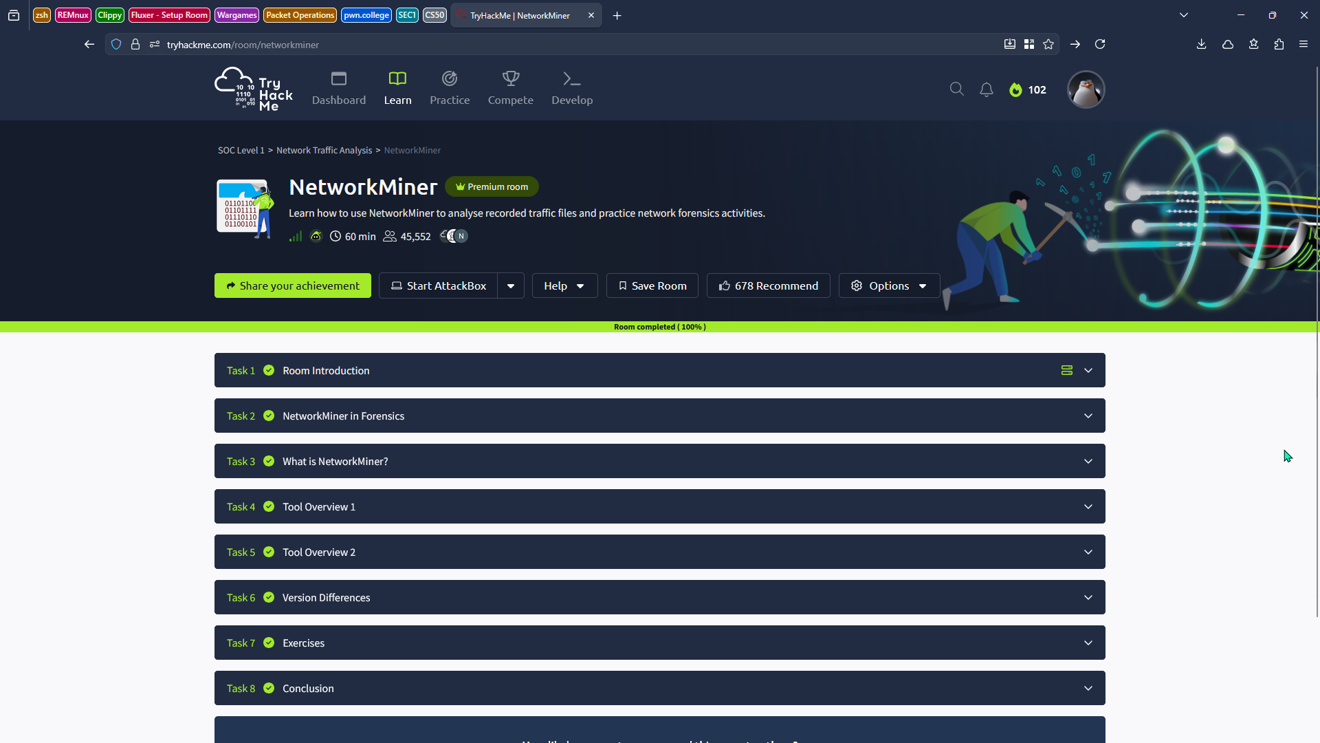Toggle the task list view icon in Task 1
This screenshot has width=1320, height=743.
[1066, 370]
